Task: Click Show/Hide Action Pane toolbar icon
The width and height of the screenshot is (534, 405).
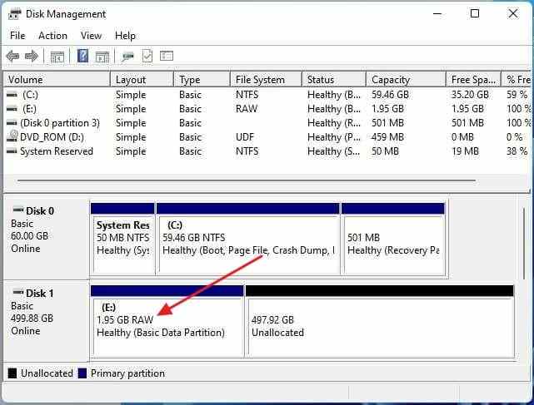Action: pyautogui.click(x=102, y=57)
